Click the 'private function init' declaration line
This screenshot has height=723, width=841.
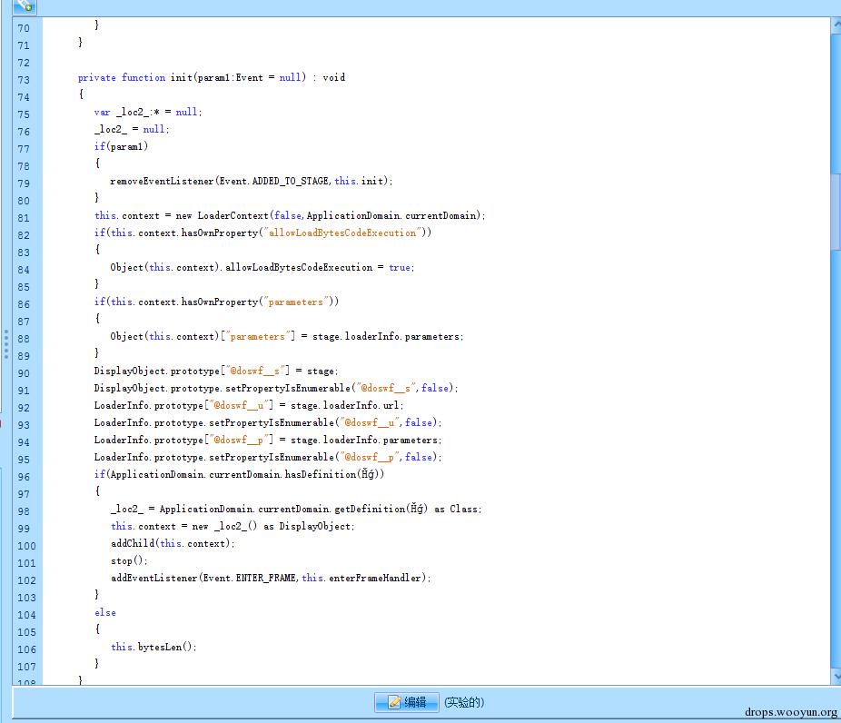click(211, 78)
